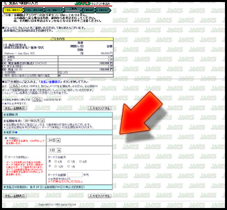The height and width of the screenshot is (210, 227).
Task: Choose 7月 as the summer bonus month
Action: [x=69, y=162]
